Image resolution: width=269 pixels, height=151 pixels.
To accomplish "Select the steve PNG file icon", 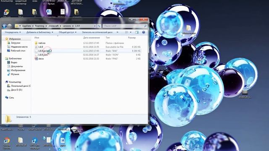I will (x=36, y=59).
